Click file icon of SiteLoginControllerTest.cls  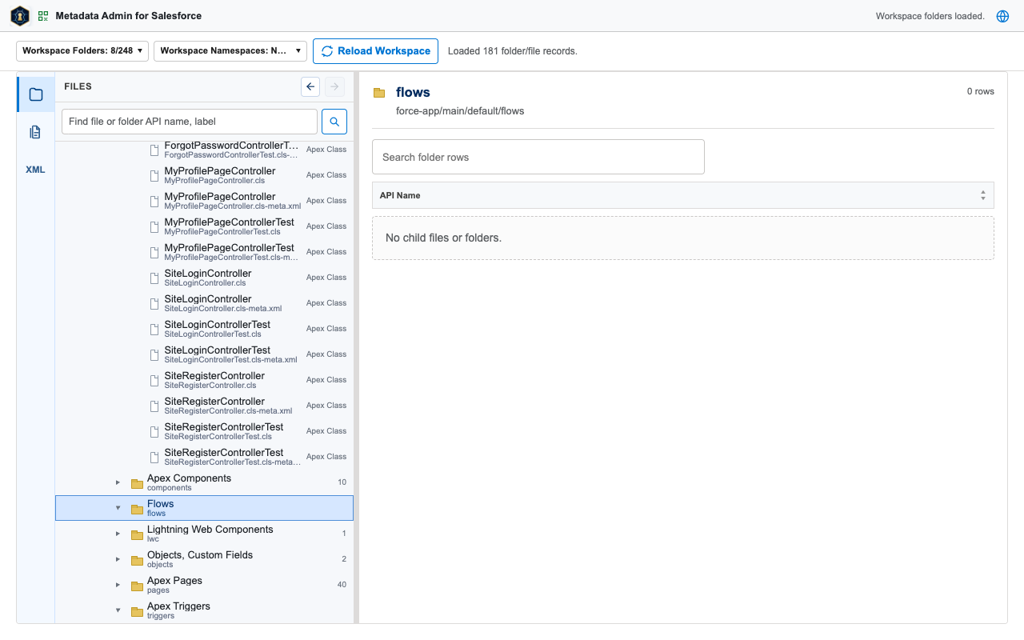[x=155, y=329]
